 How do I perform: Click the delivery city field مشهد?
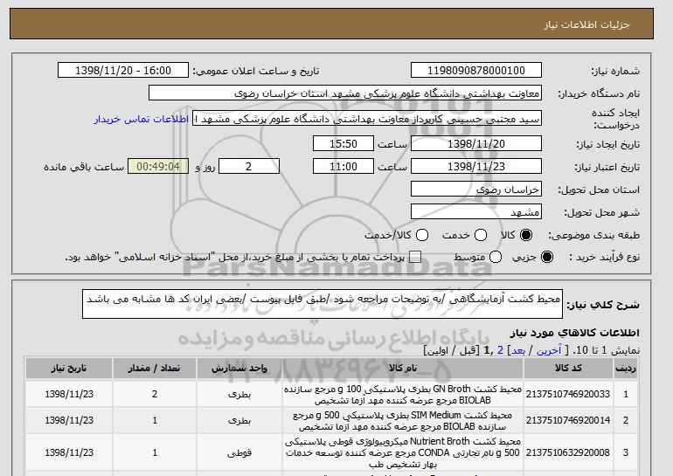(x=476, y=212)
